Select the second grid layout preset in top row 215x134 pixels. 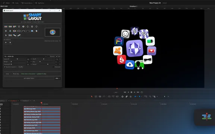click(10, 27)
